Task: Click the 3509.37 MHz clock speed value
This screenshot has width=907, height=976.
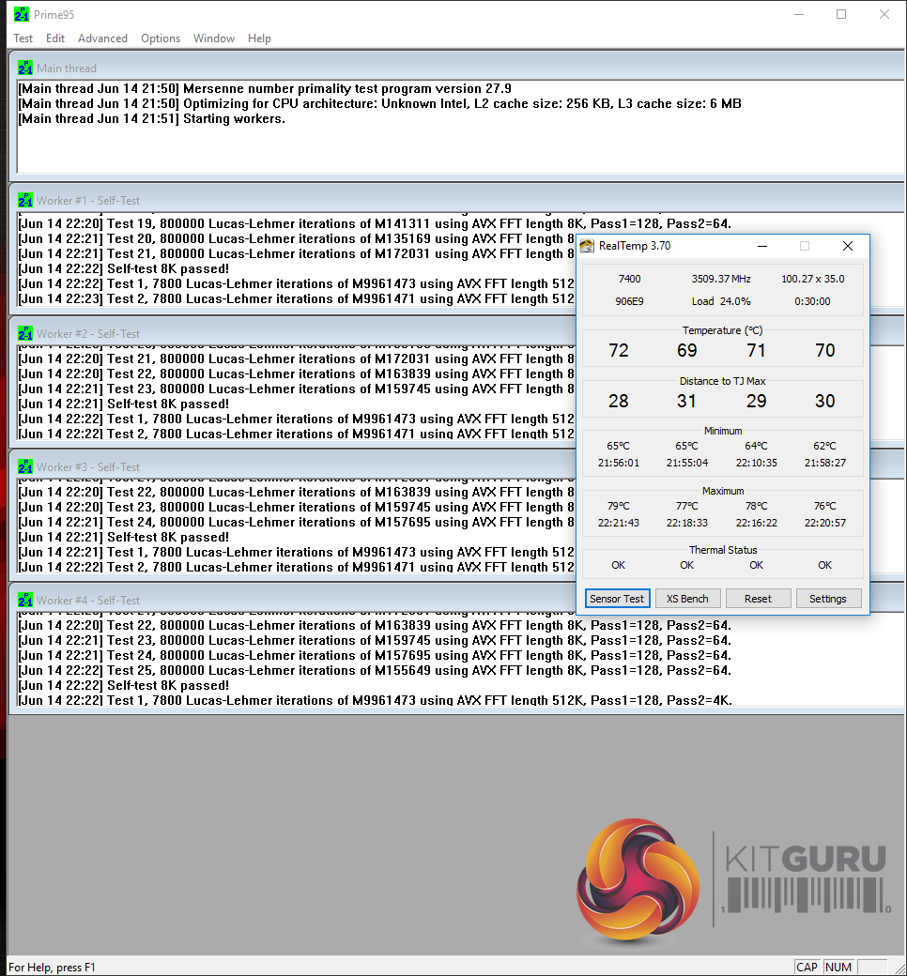Action: (x=721, y=279)
